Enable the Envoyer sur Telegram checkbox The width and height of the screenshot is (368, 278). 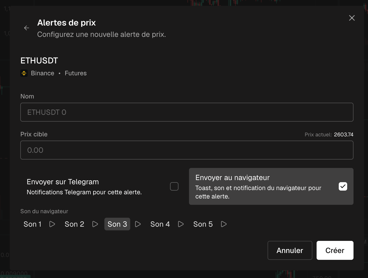click(x=174, y=186)
